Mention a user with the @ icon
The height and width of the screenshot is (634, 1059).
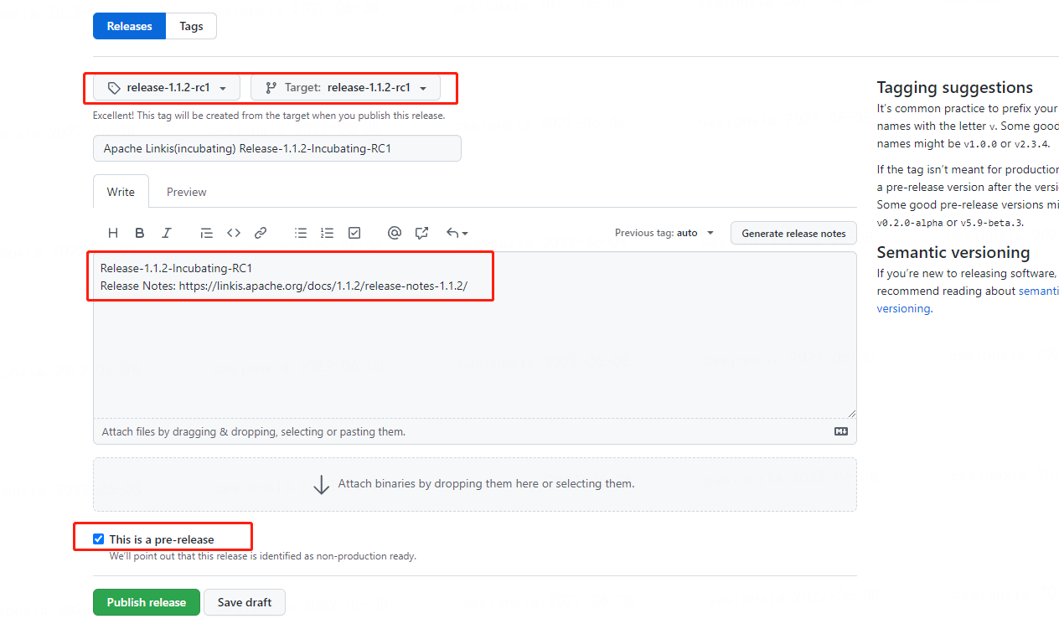pos(395,233)
